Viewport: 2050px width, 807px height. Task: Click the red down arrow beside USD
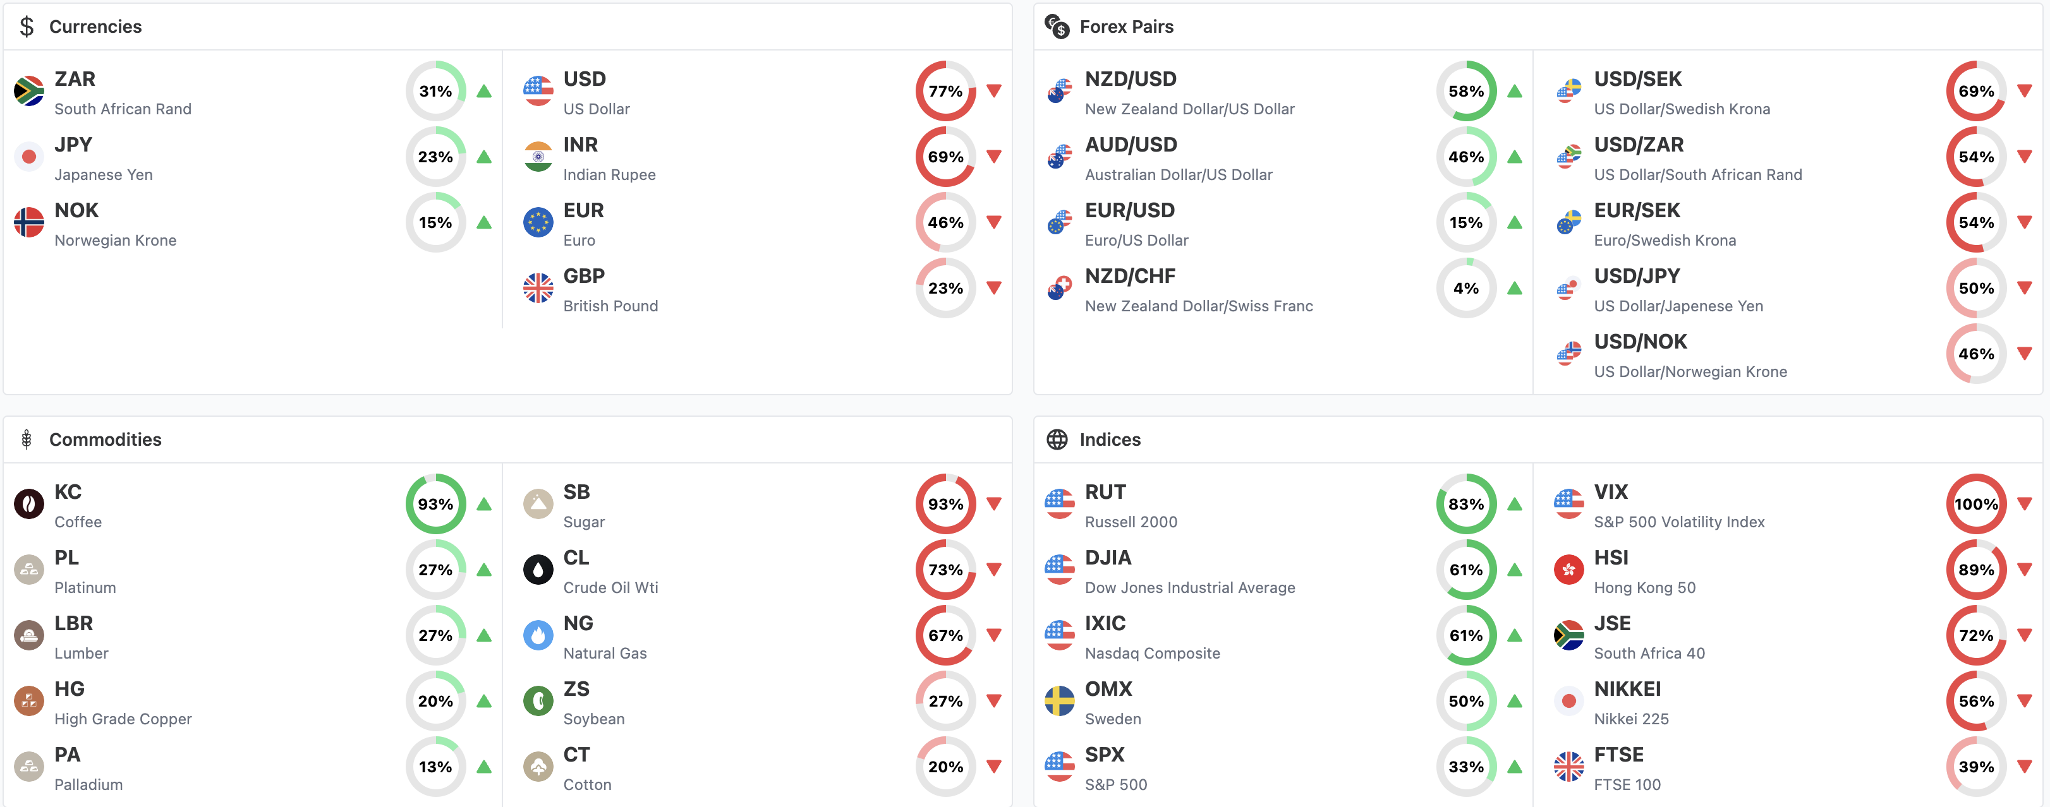coord(994,91)
